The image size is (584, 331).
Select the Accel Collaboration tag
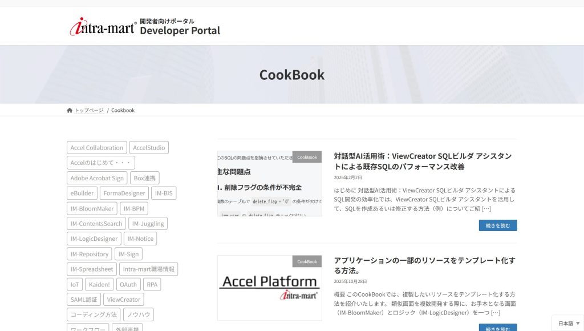coord(96,148)
